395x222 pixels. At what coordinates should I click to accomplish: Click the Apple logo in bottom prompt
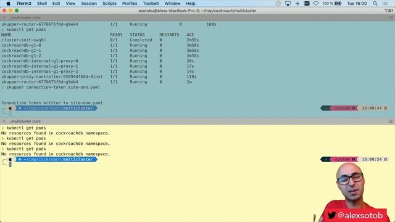coord(10,159)
